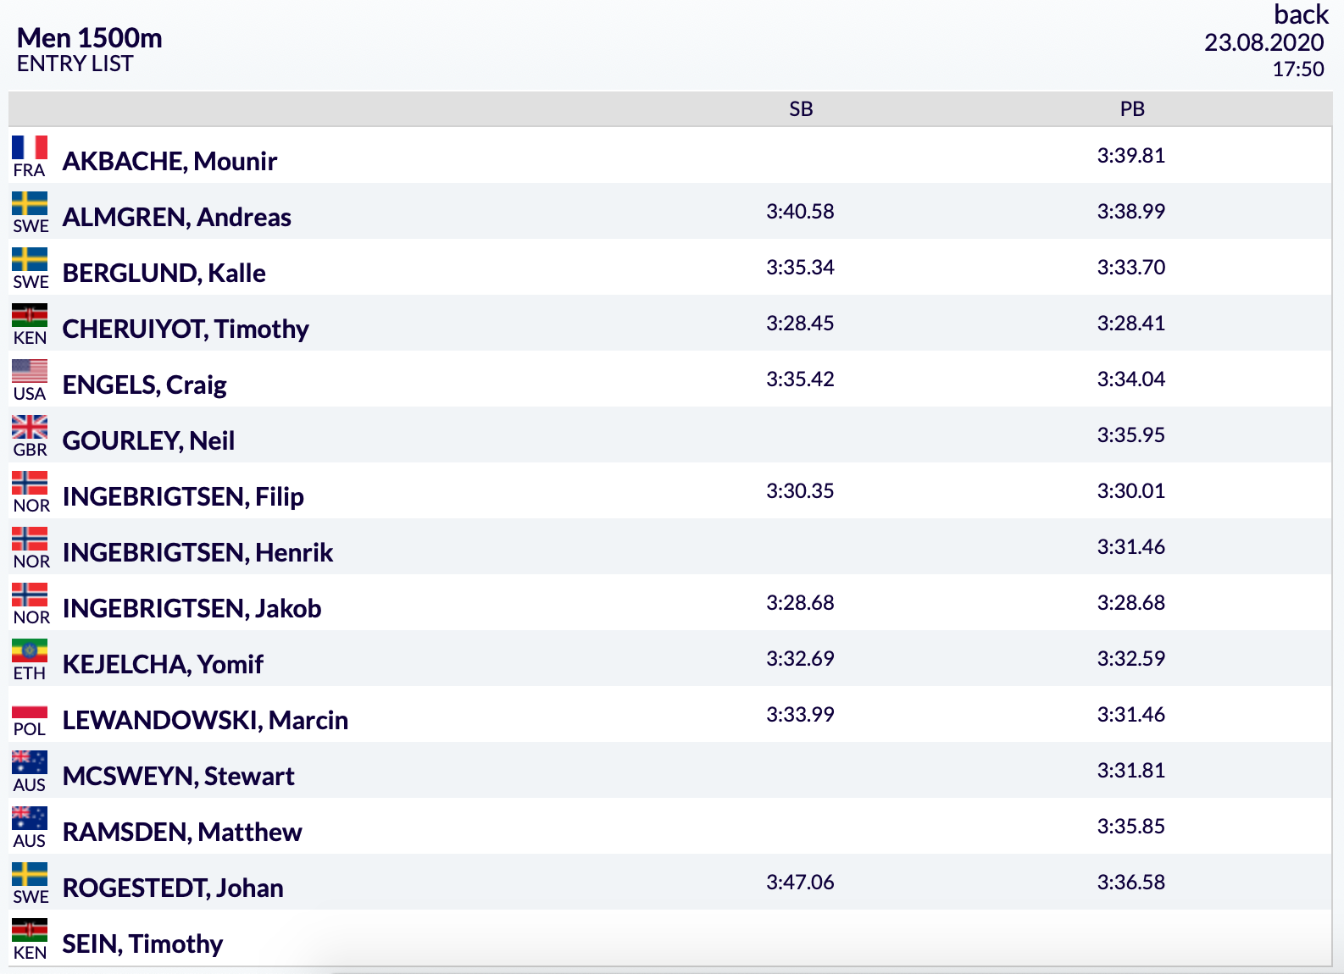The image size is (1344, 974).
Task: Click the French flag beside AKBACHE
Action: (x=30, y=147)
